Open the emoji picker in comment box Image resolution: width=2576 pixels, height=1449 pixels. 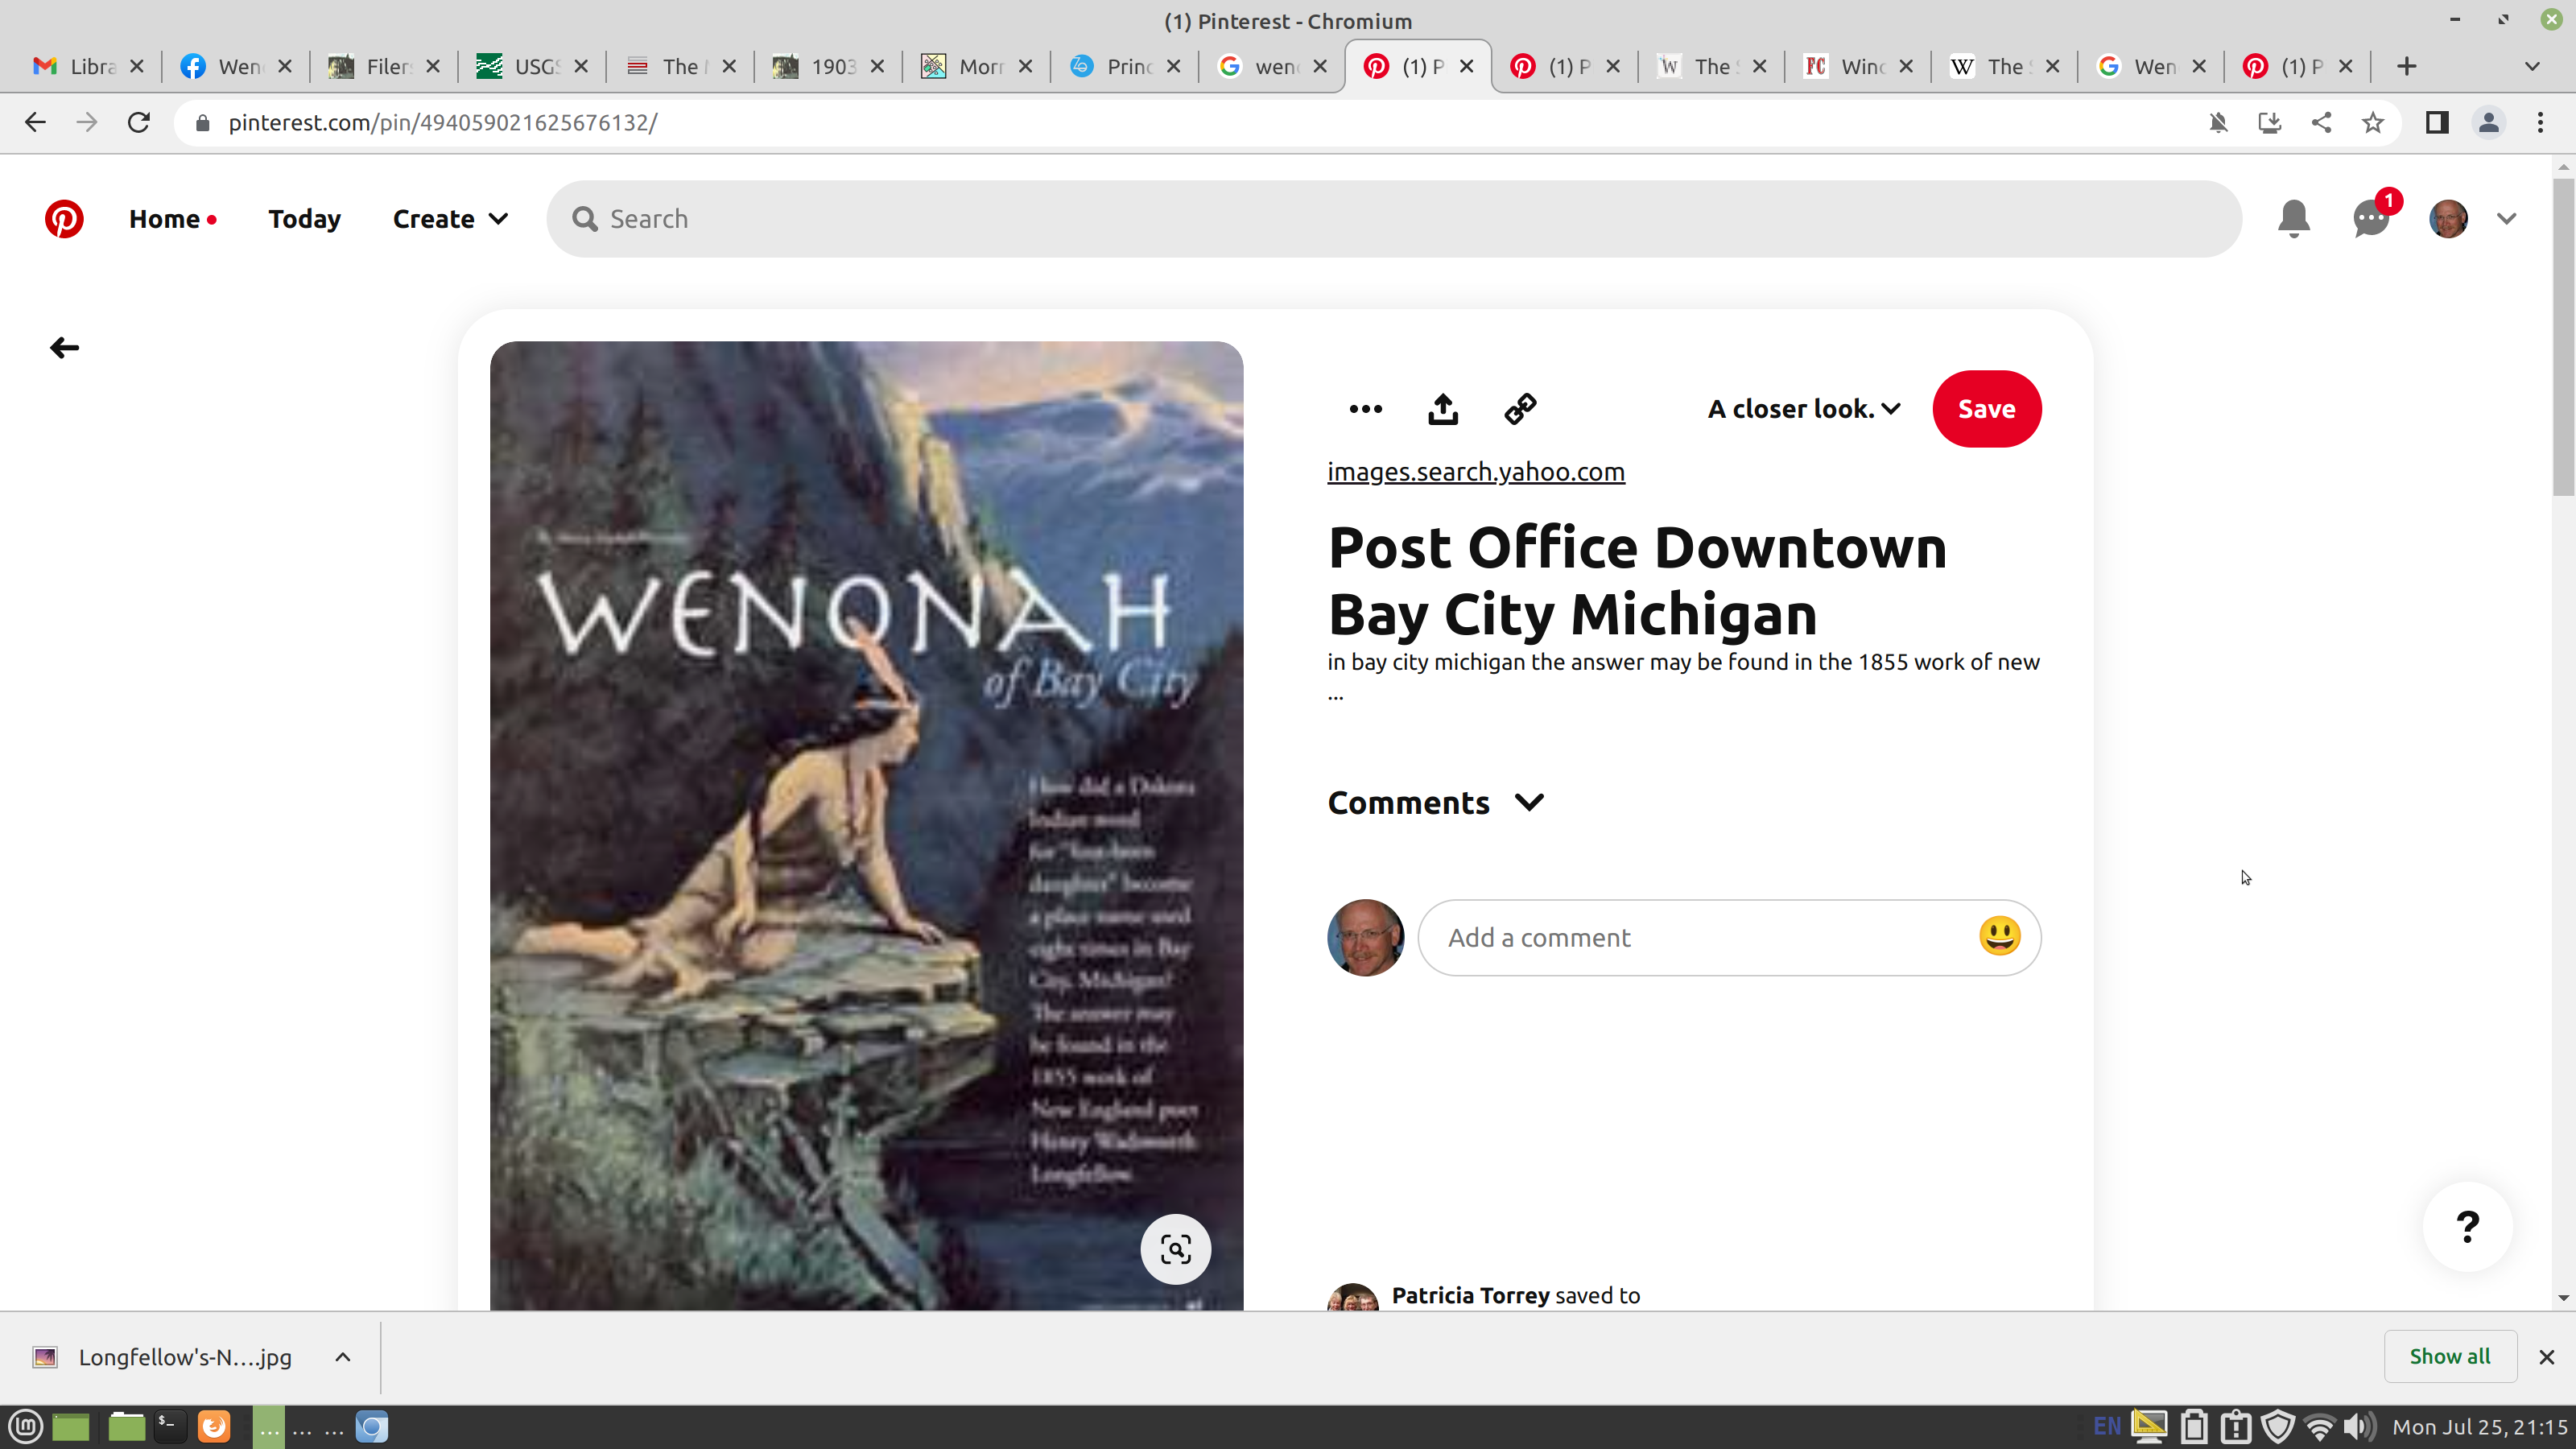[1999, 937]
